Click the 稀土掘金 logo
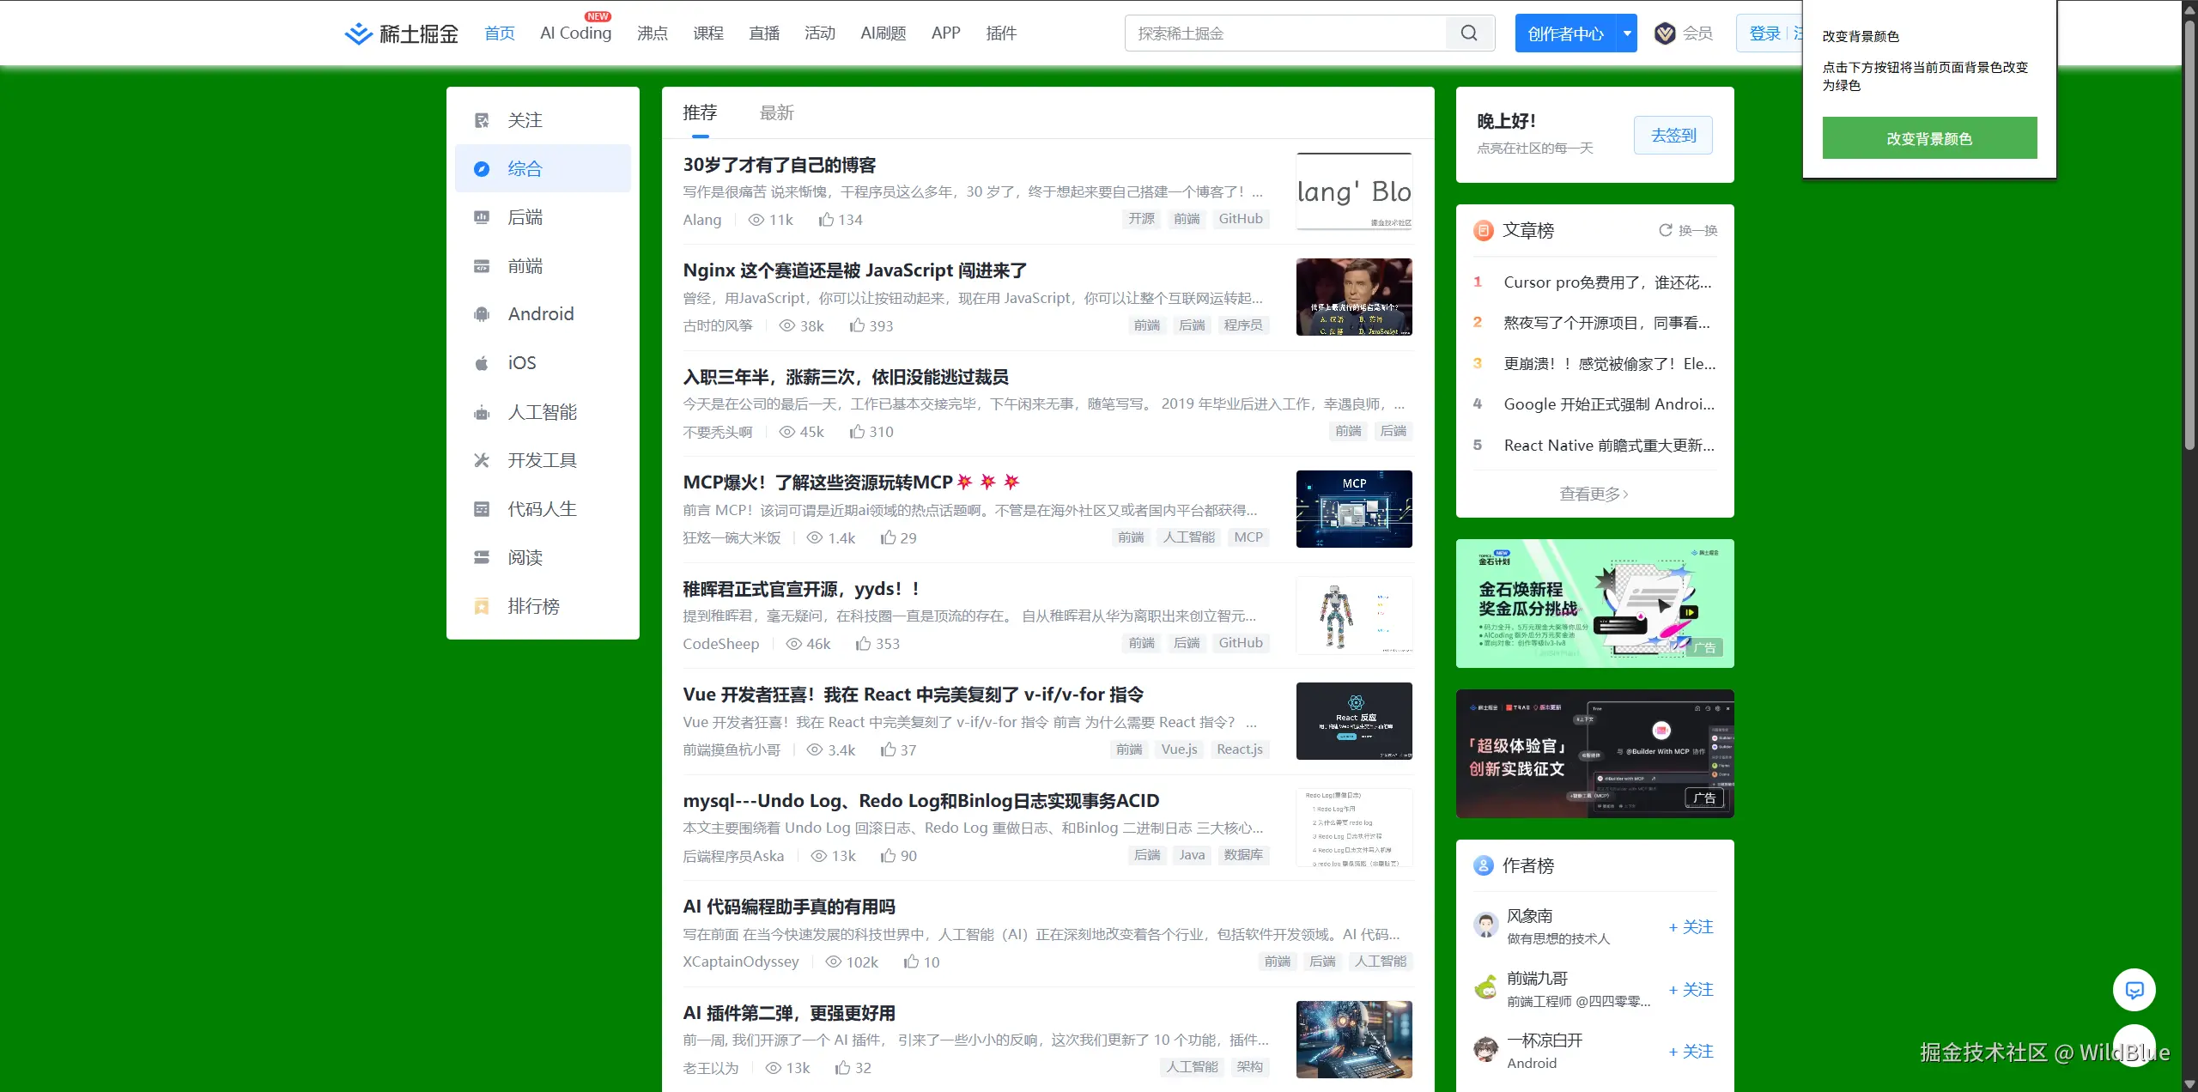Viewport: 2198px width, 1092px height. tap(402, 33)
